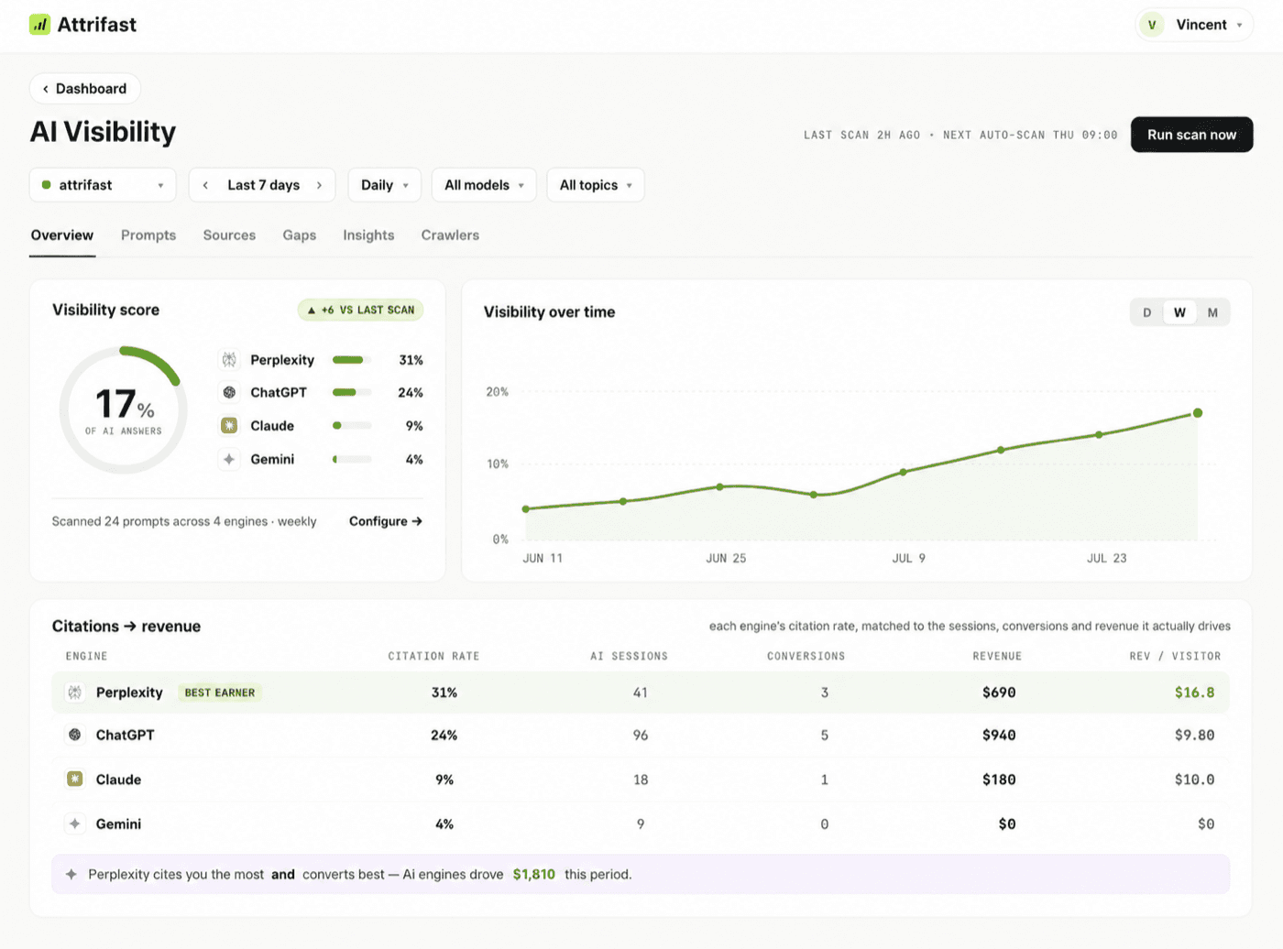This screenshot has height=949, width=1283.
Task: Click the CONVERSIONS column header
Action: [806, 656]
